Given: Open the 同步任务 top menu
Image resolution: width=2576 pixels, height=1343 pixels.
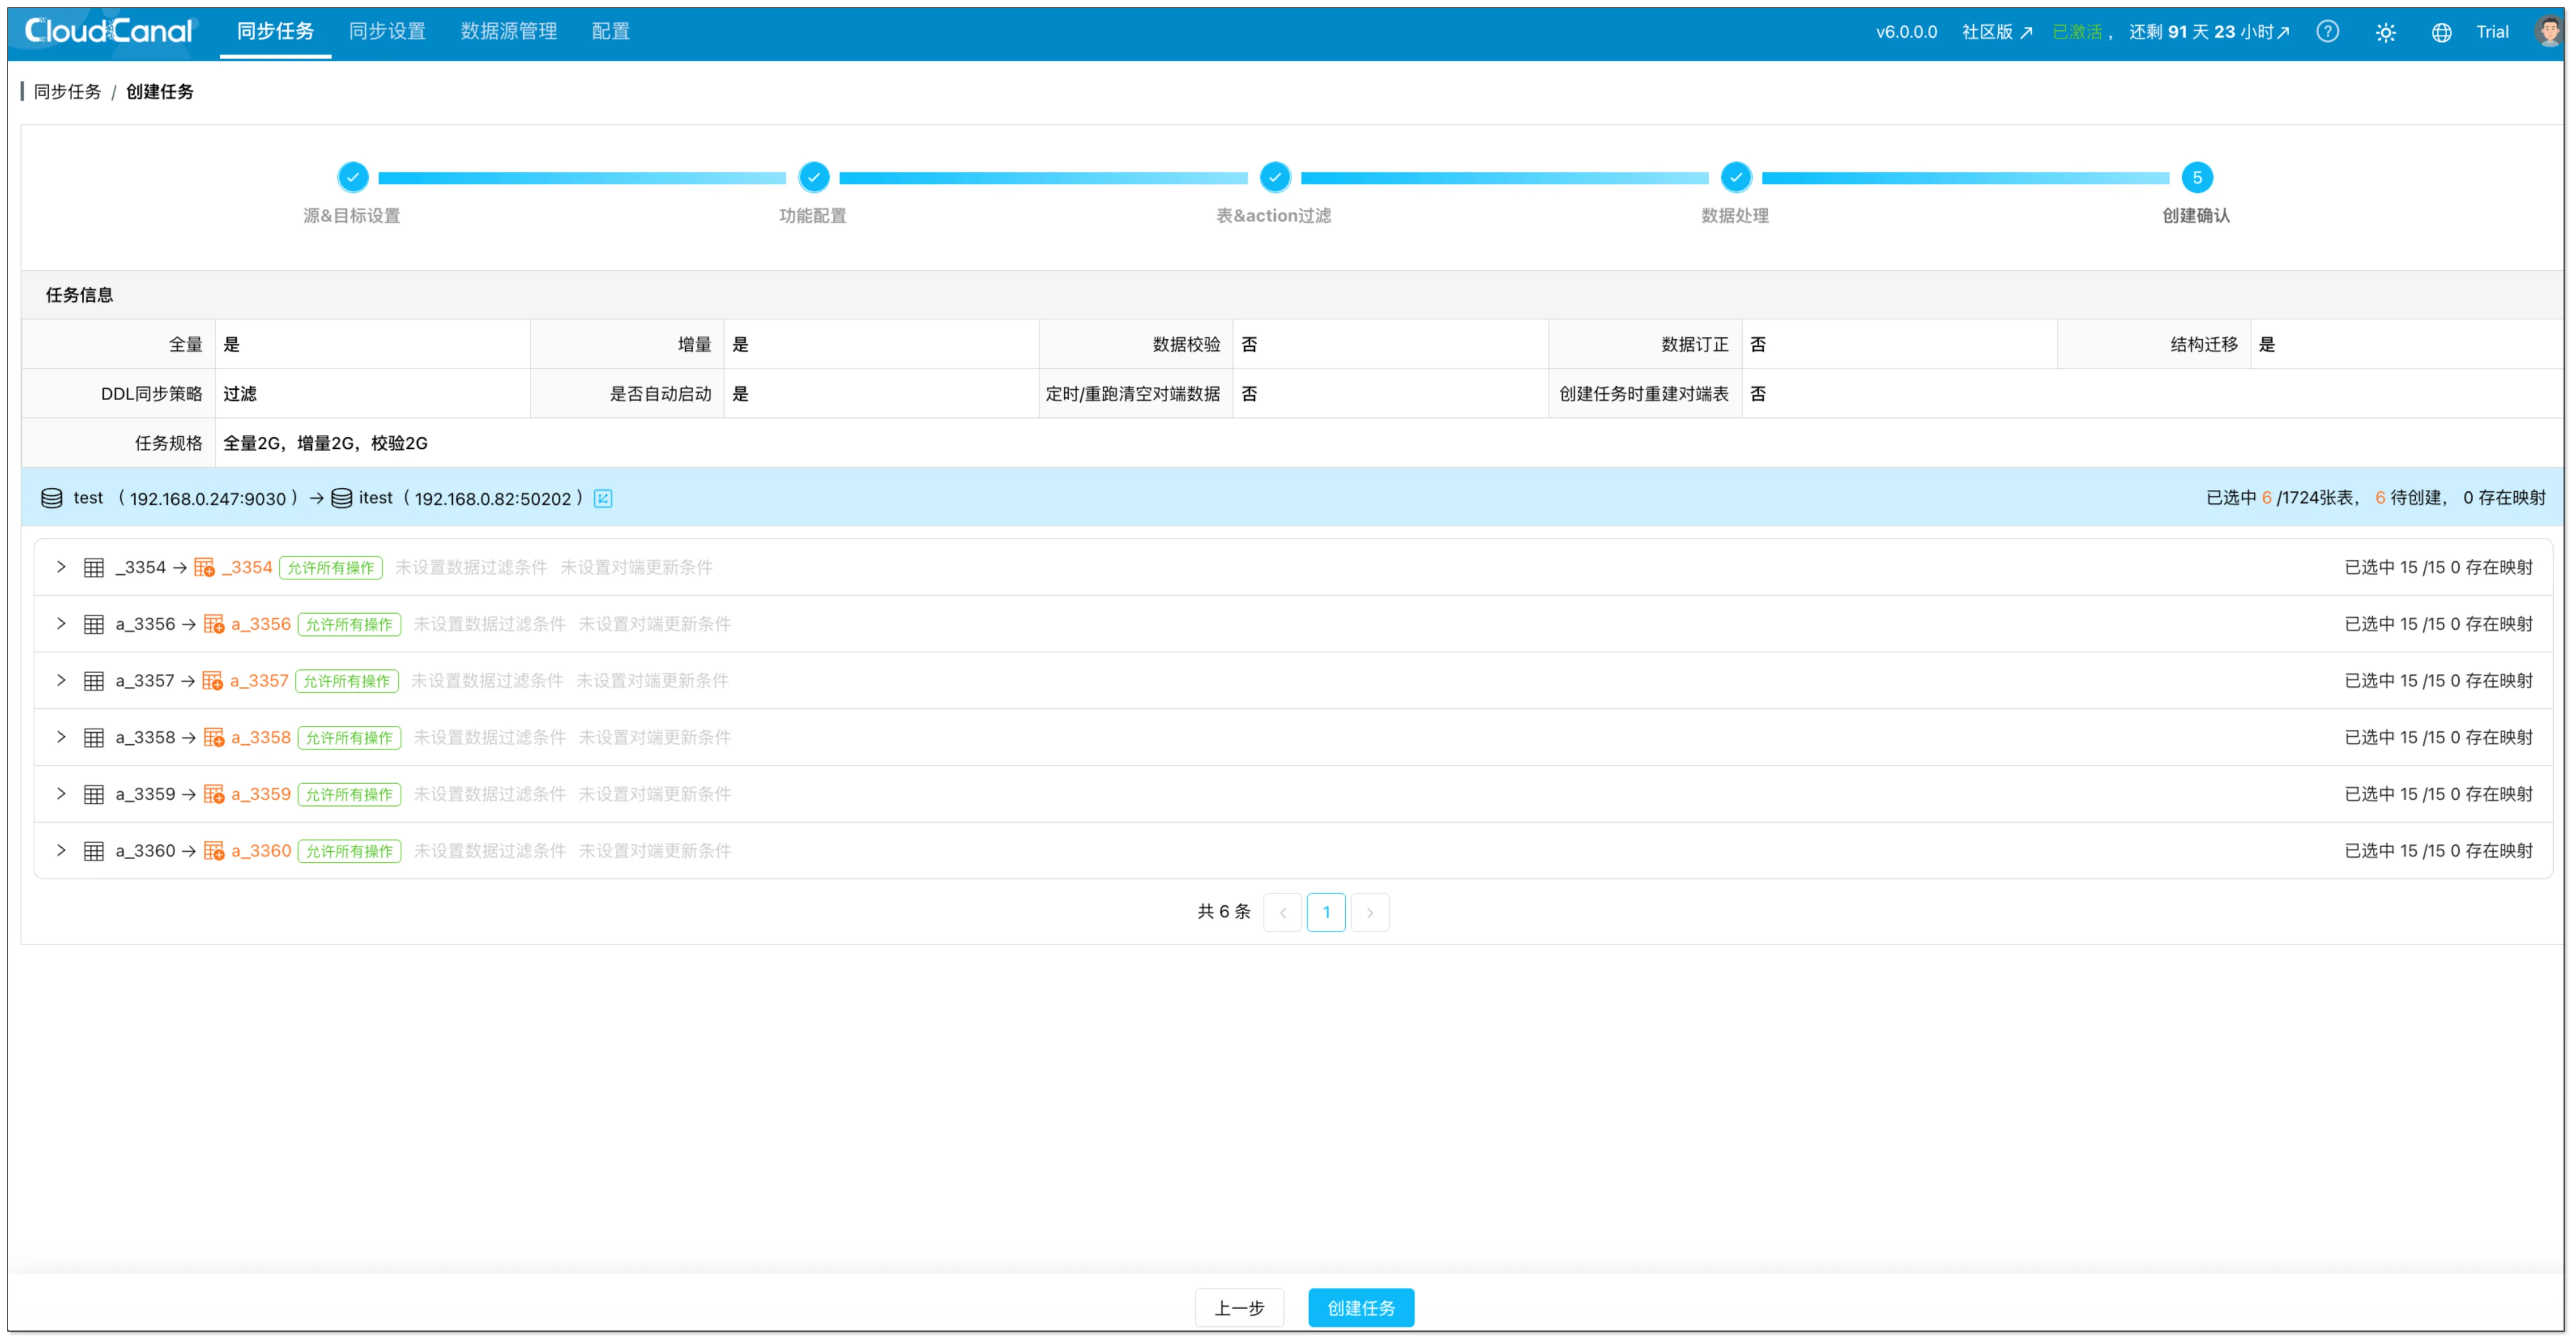Looking at the screenshot, I should point(275,31).
